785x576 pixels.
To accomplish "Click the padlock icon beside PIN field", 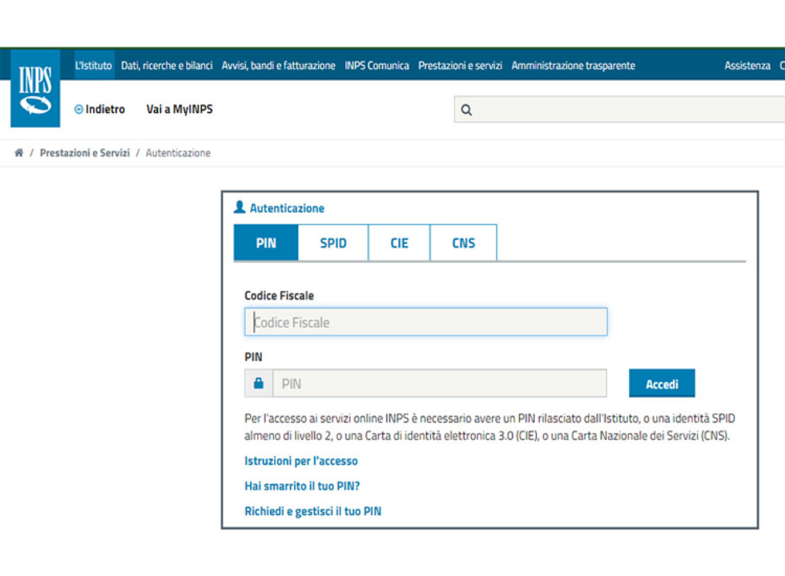I will [258, 384].
